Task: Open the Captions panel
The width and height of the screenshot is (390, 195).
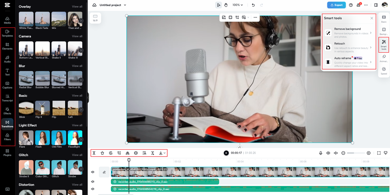Action: [7, 85]
